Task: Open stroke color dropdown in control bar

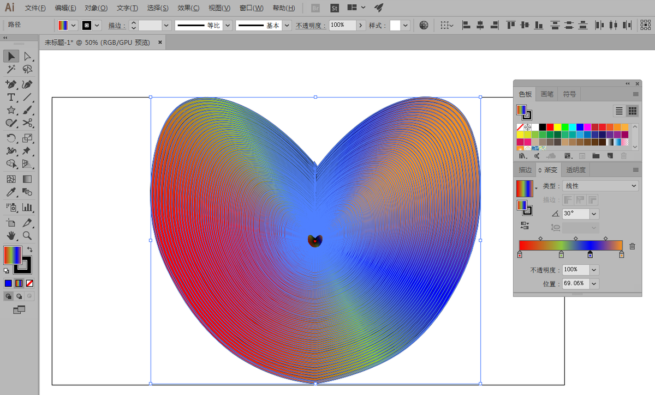Action: click(97, 26)
